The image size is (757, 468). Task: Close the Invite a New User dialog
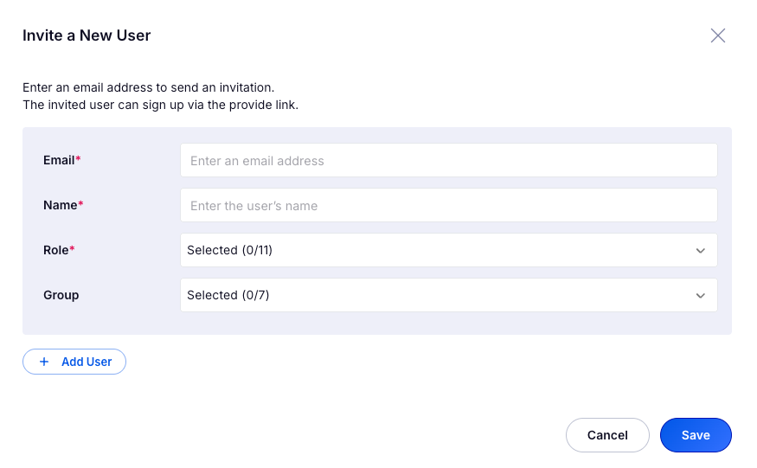click(718, 35)
